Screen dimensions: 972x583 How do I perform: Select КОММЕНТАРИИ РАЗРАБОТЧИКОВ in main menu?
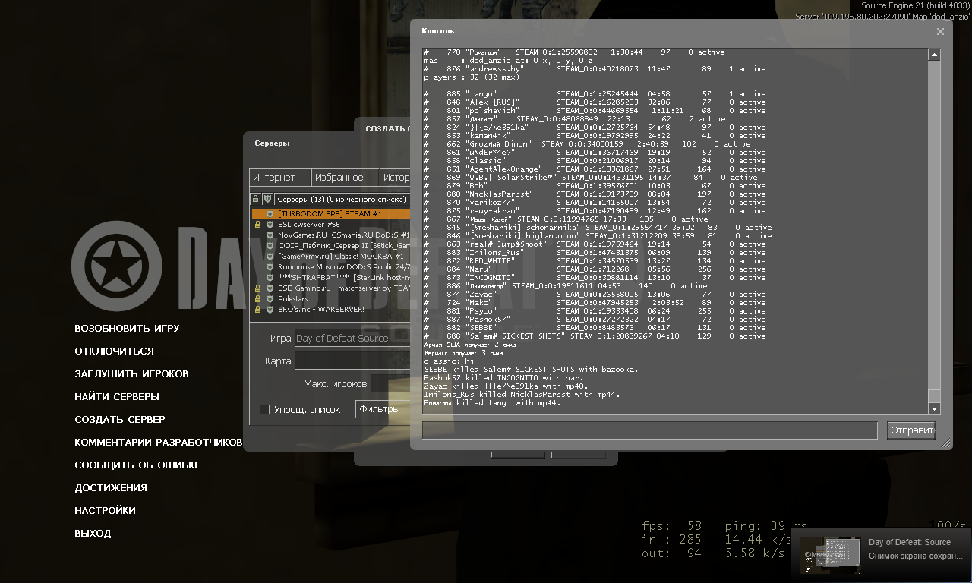coord(158,443)
